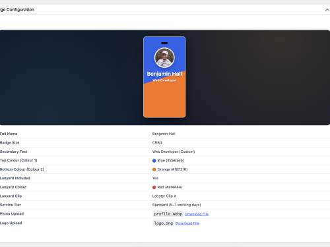Select the Badge Size label

pyautogui.click(x=10, y=143)
